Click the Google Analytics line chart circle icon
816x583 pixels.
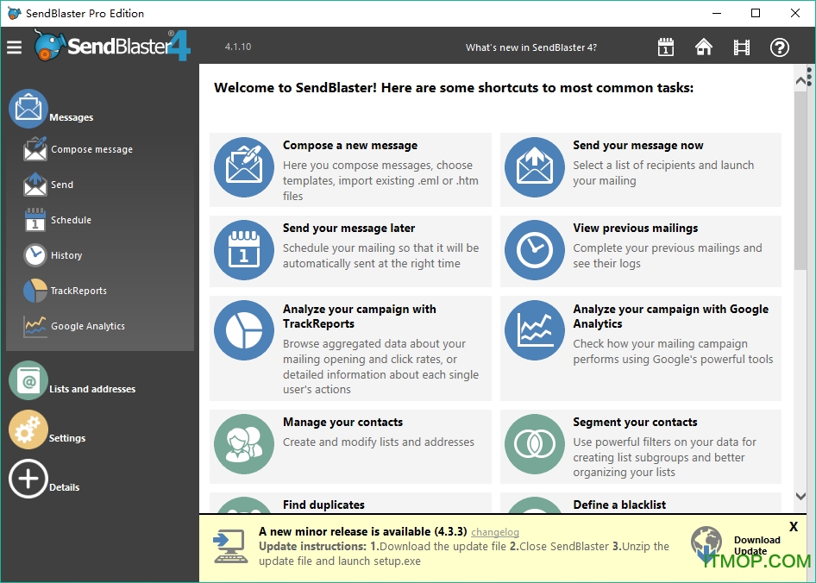click(535, 330)
